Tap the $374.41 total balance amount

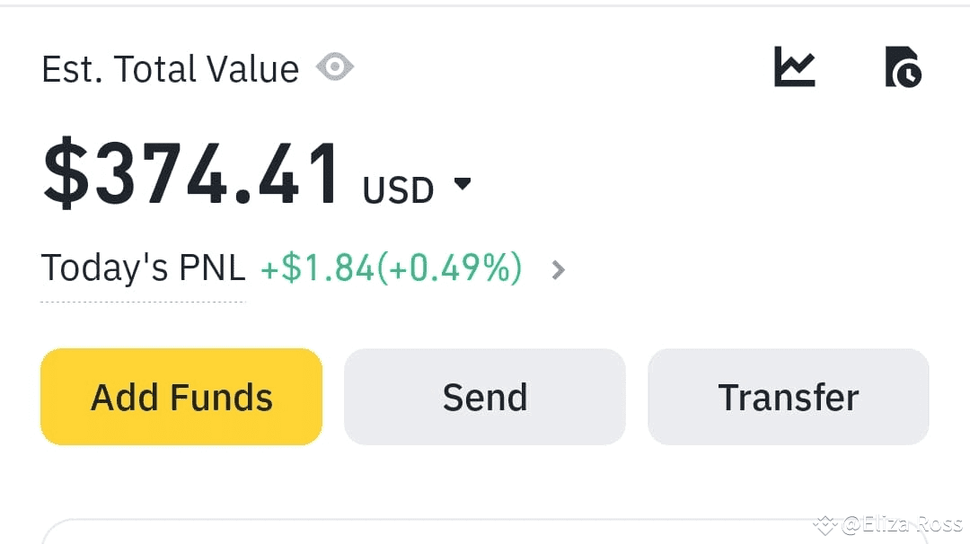[191, 172]
